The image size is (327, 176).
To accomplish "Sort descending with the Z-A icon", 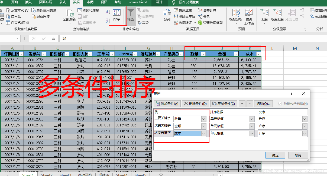I will (x=107, y=20).
